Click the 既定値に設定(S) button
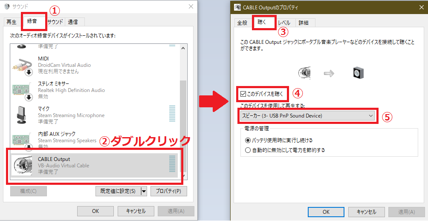This screenshot has height=221, width=428. (118, 191)
